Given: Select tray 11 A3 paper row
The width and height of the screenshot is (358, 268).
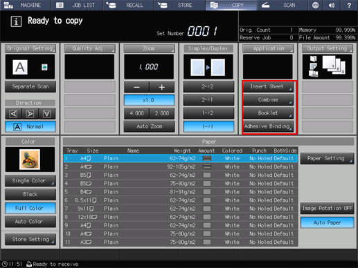Looking at the screenshot, I should coord(181,242).
